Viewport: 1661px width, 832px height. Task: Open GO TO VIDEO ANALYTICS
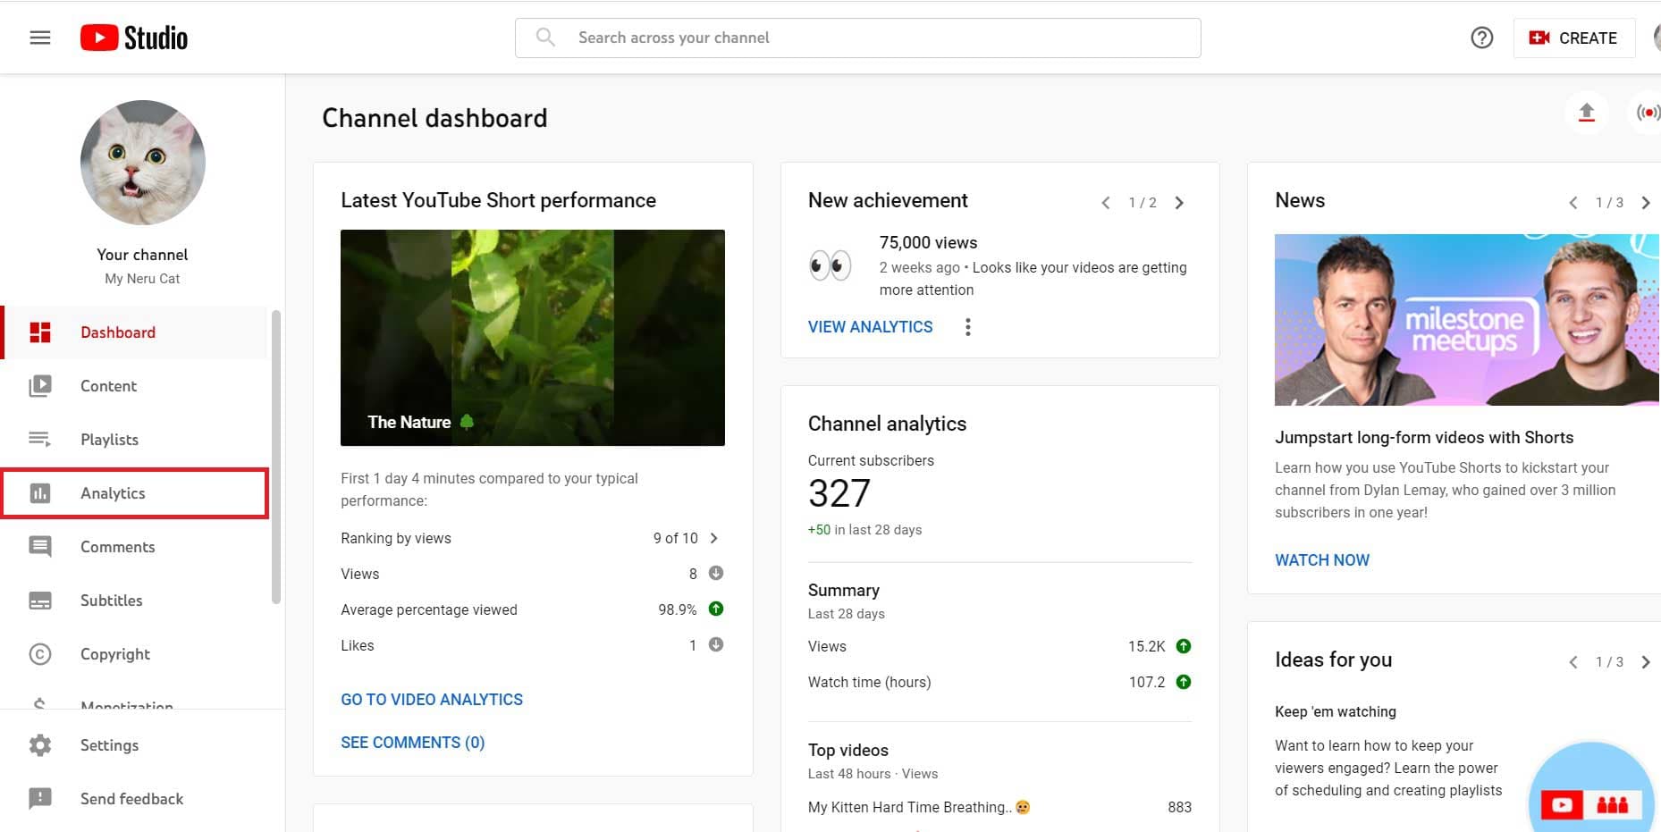432,699
